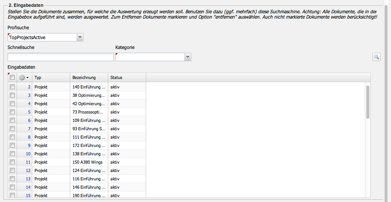Open row number 14 link
391x202 pixels.
[x=28, y=187]
